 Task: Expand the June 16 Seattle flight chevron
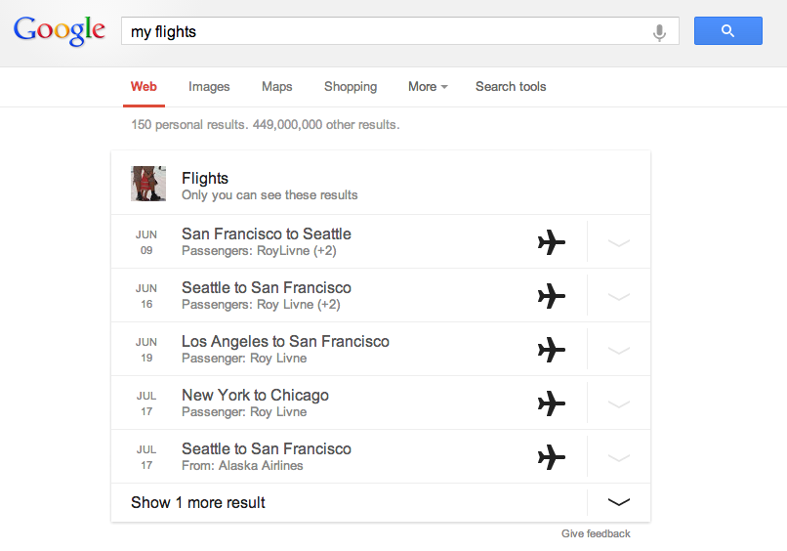coord(618,297)
